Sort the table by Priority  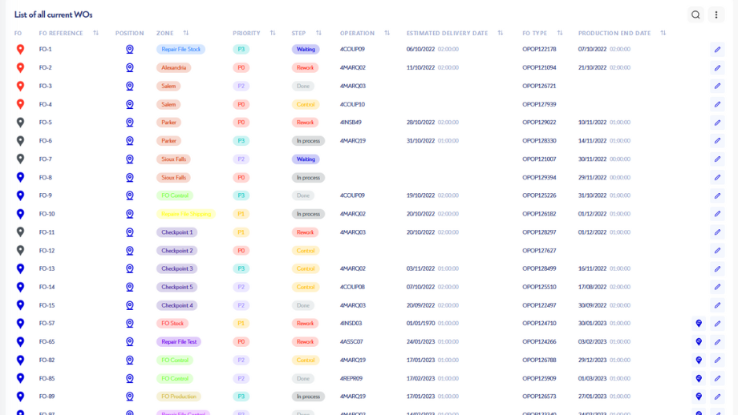pyautogui.click(x=273, y=34)
